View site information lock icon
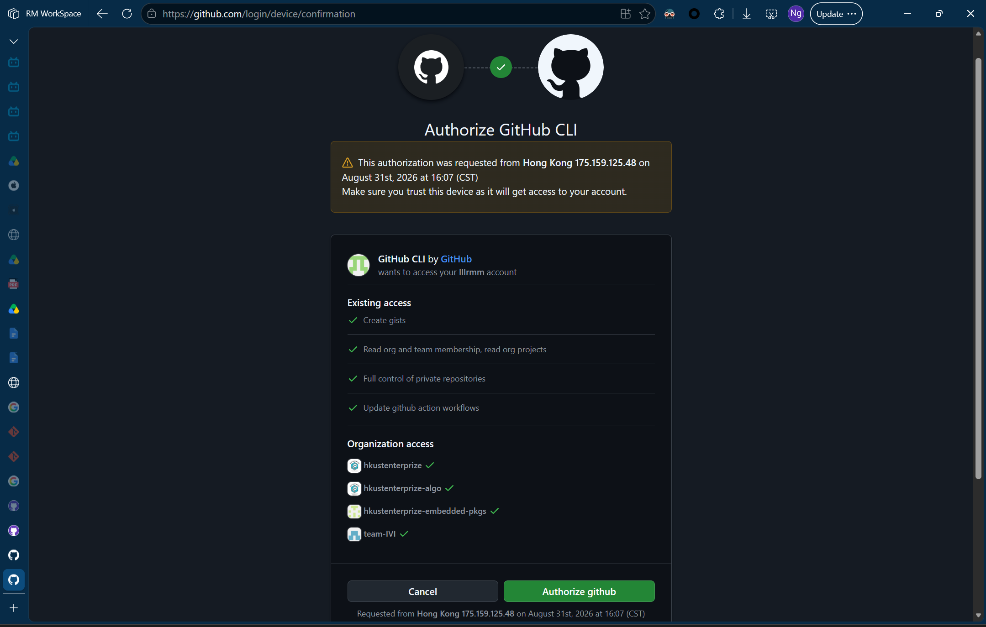 [152, 14]
